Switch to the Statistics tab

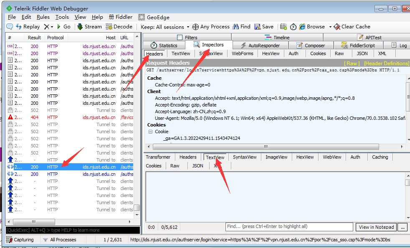coord(164,45)
